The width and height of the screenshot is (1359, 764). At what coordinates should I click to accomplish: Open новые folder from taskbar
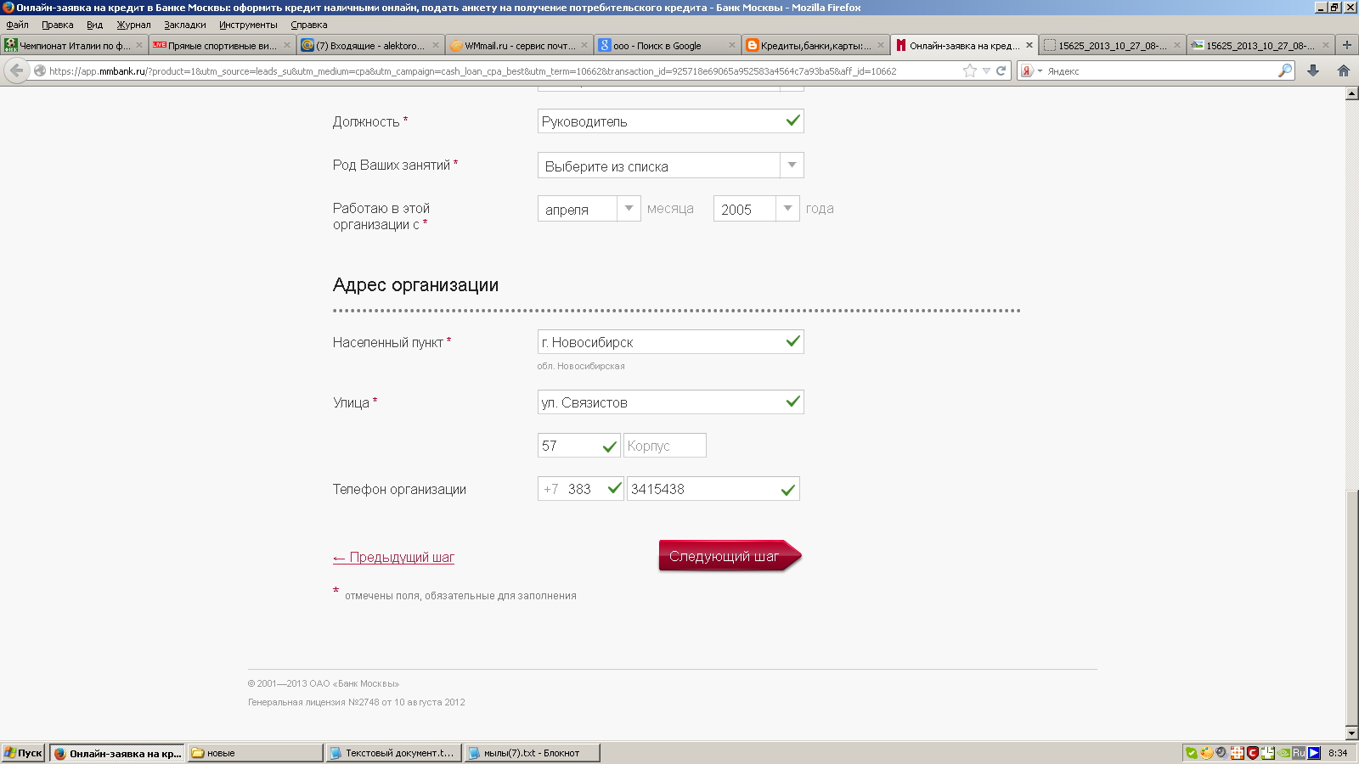255,753
